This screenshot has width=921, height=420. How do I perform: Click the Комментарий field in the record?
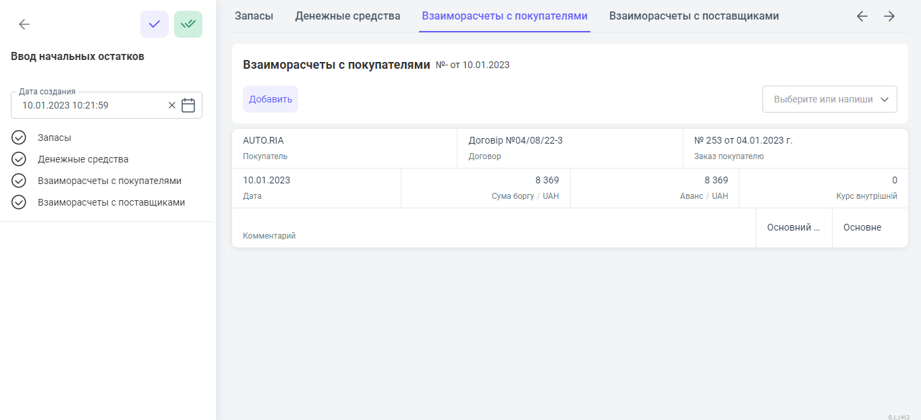pyautogui.click(x=493, y=228)
